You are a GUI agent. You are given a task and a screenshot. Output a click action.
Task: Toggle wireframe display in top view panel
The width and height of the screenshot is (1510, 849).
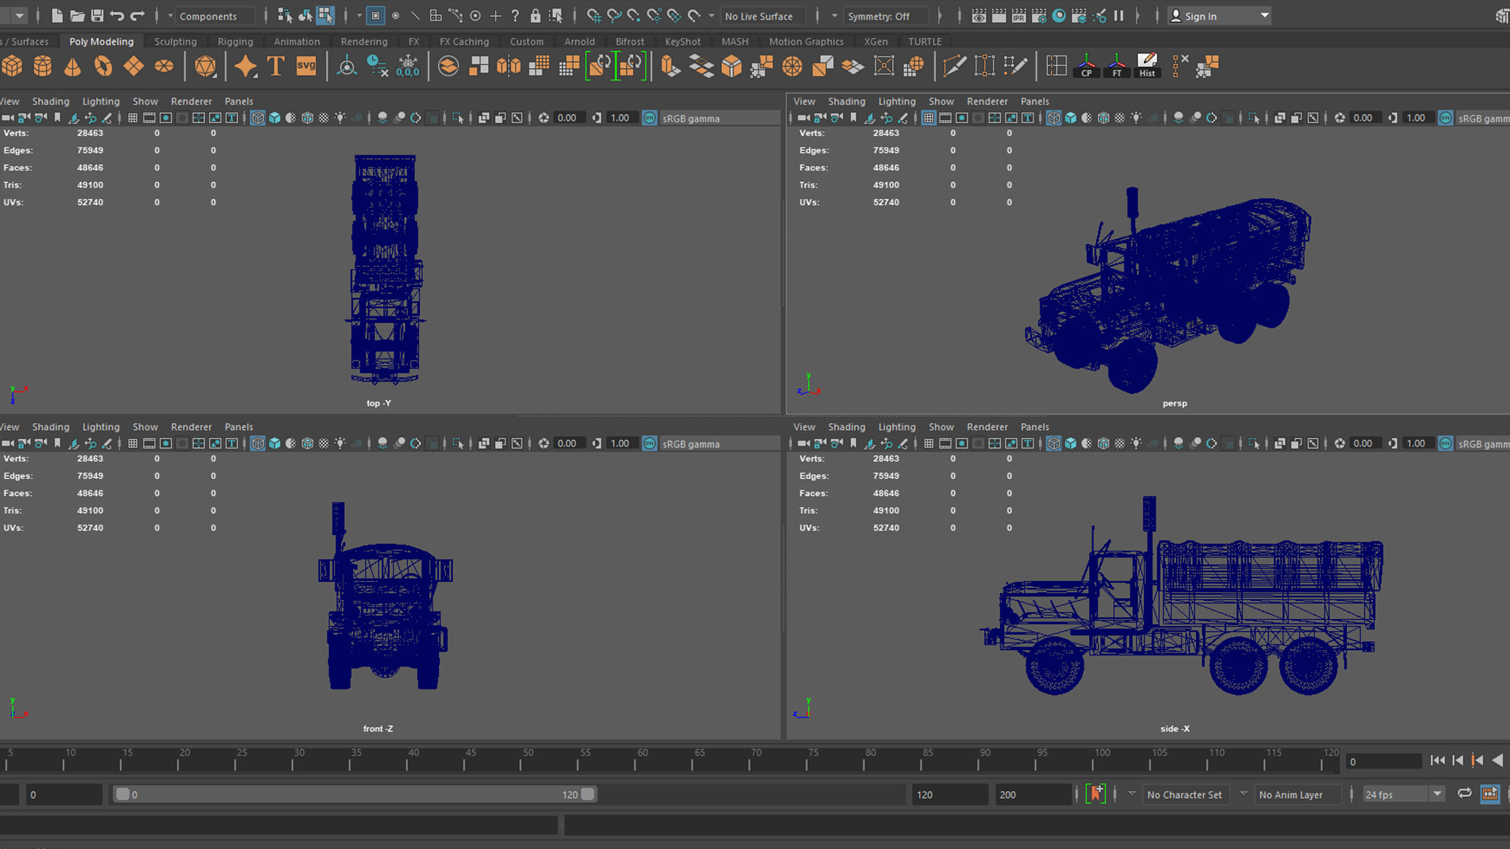click(x=258, y=118)
